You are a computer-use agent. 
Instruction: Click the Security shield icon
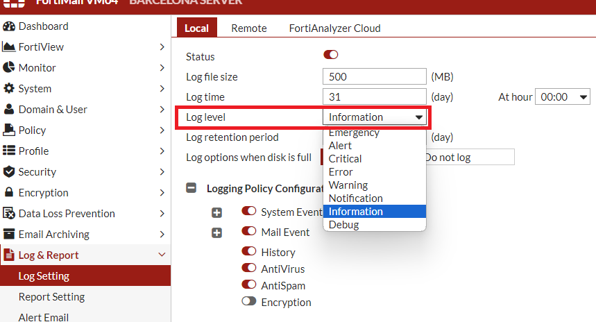(9, 172)
